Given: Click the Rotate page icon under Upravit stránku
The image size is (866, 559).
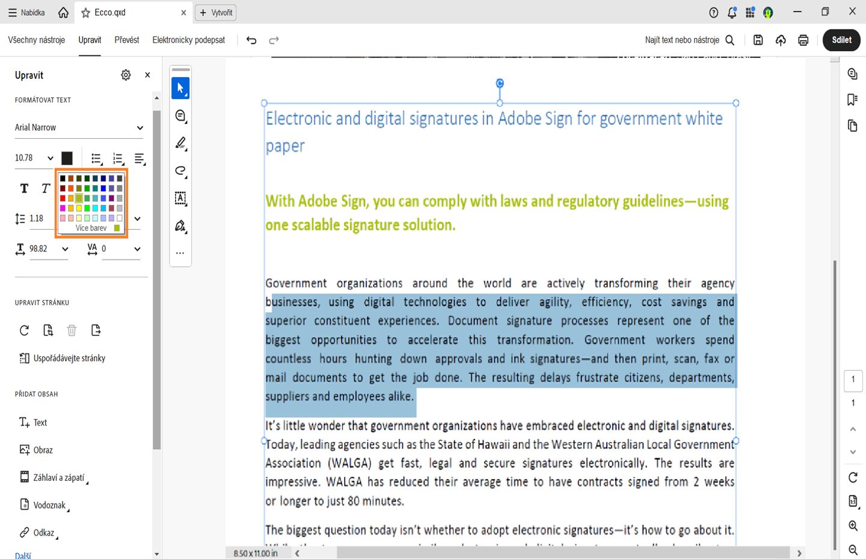Looking at the screenshot, I should click(x=24, y=330).
